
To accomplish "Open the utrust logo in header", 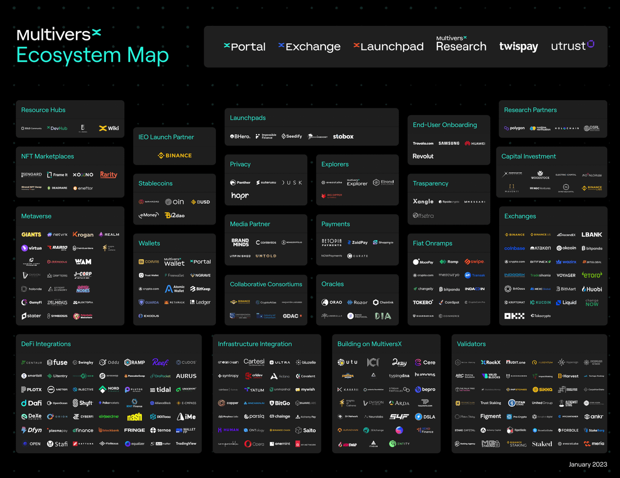I will click(572, 46).
